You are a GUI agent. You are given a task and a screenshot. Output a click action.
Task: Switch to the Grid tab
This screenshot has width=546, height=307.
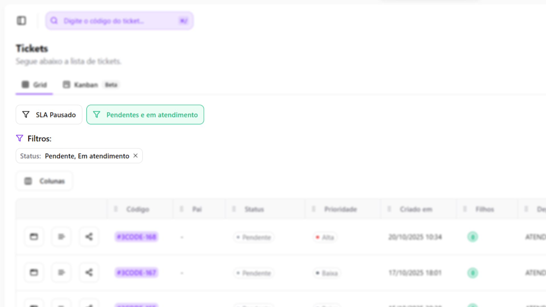point(34,85)
